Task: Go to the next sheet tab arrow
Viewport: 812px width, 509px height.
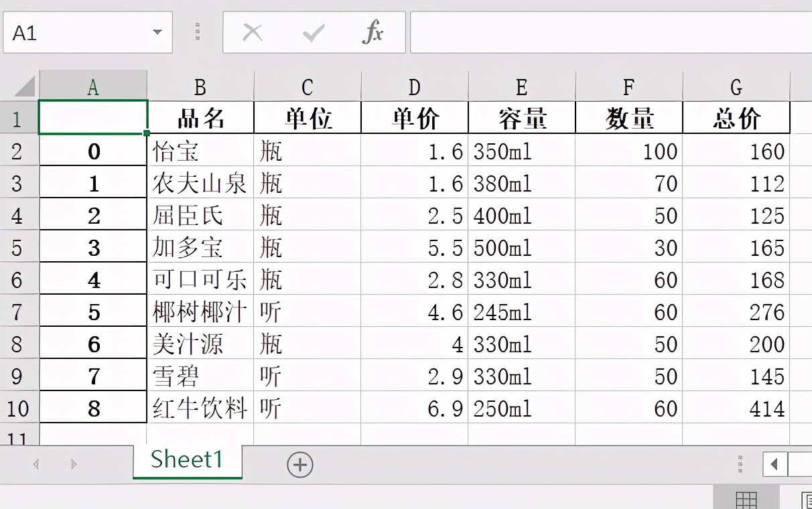Action: (74, 463)
